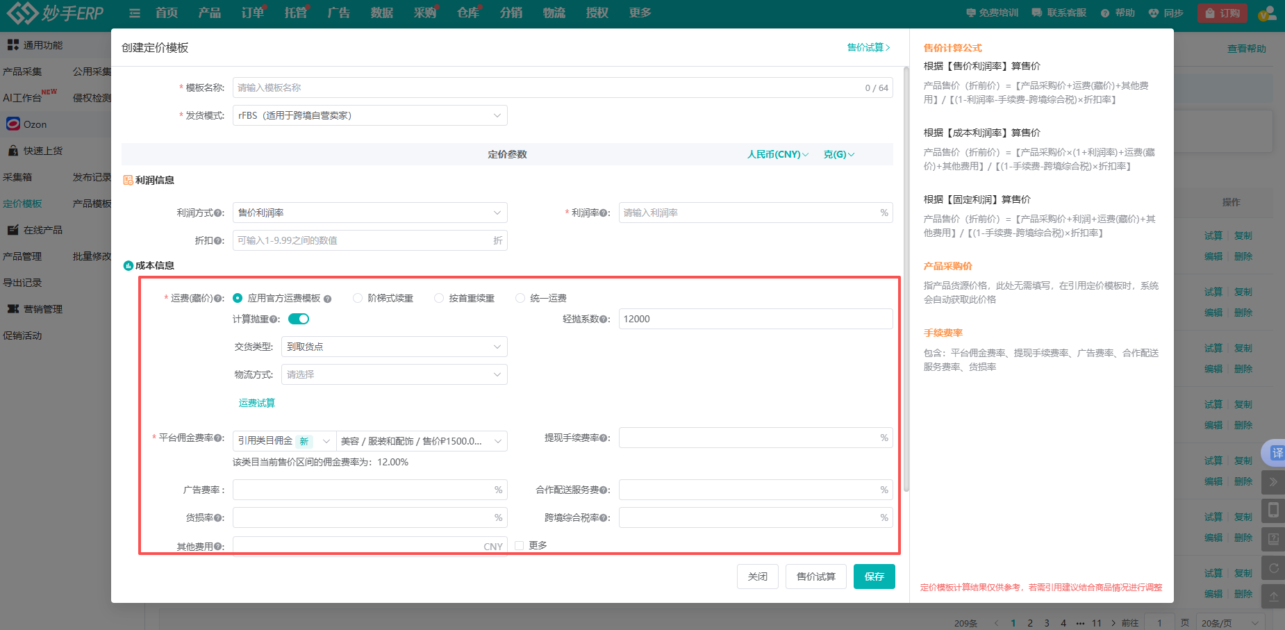Click the 运费试算 link
1285x630 pixels.
(257, 403)
